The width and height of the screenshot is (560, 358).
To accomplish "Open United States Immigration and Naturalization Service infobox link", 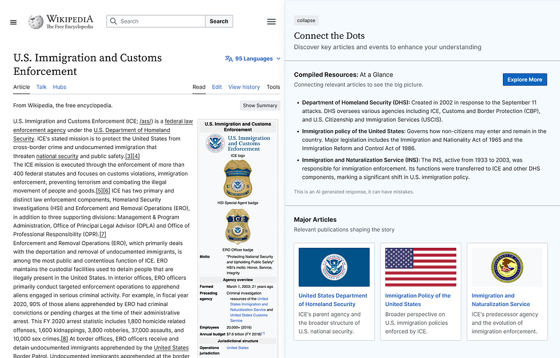I will 249,304.
